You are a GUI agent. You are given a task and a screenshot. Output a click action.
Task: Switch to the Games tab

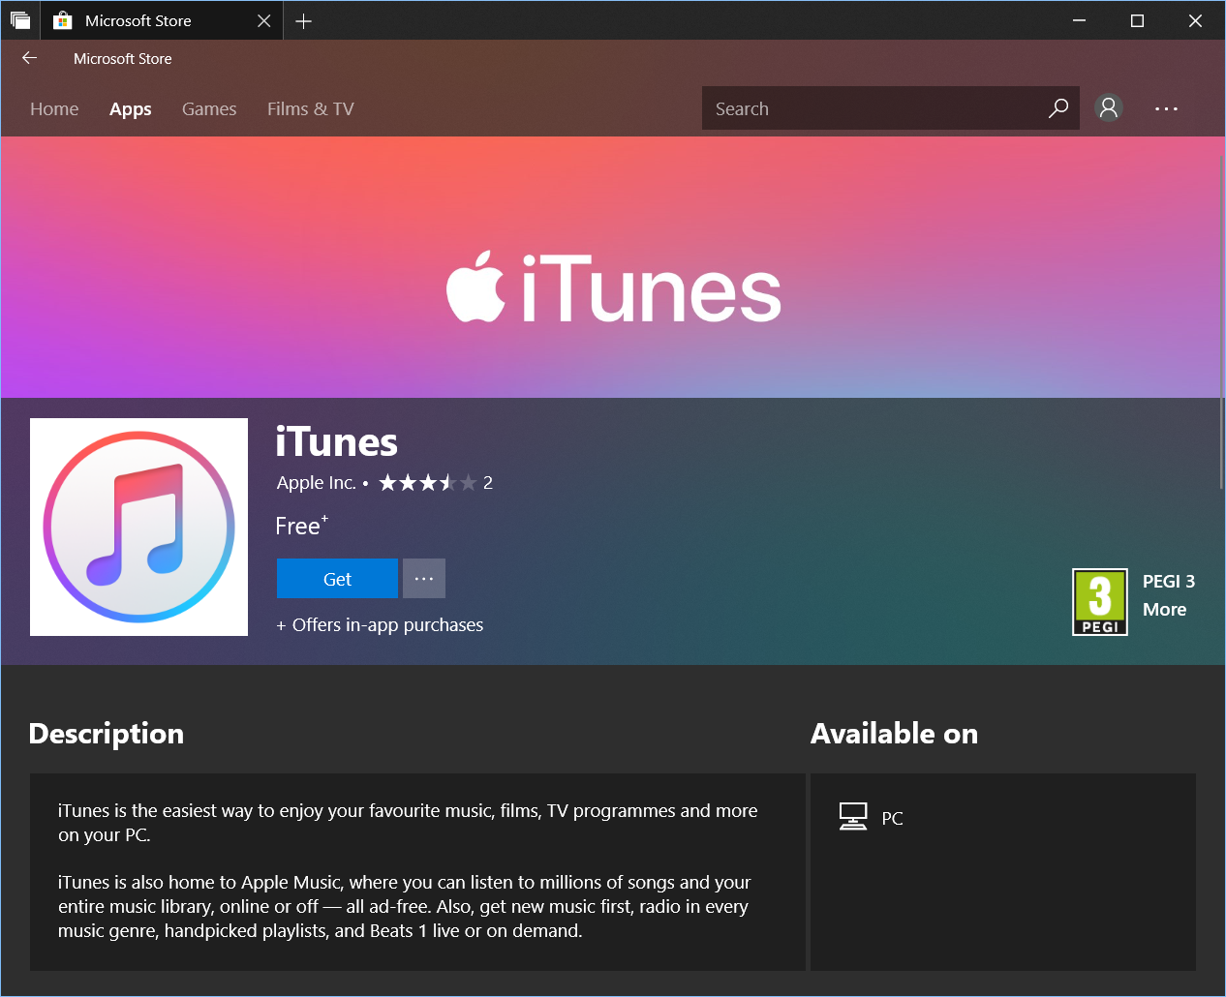click(209, 109)
